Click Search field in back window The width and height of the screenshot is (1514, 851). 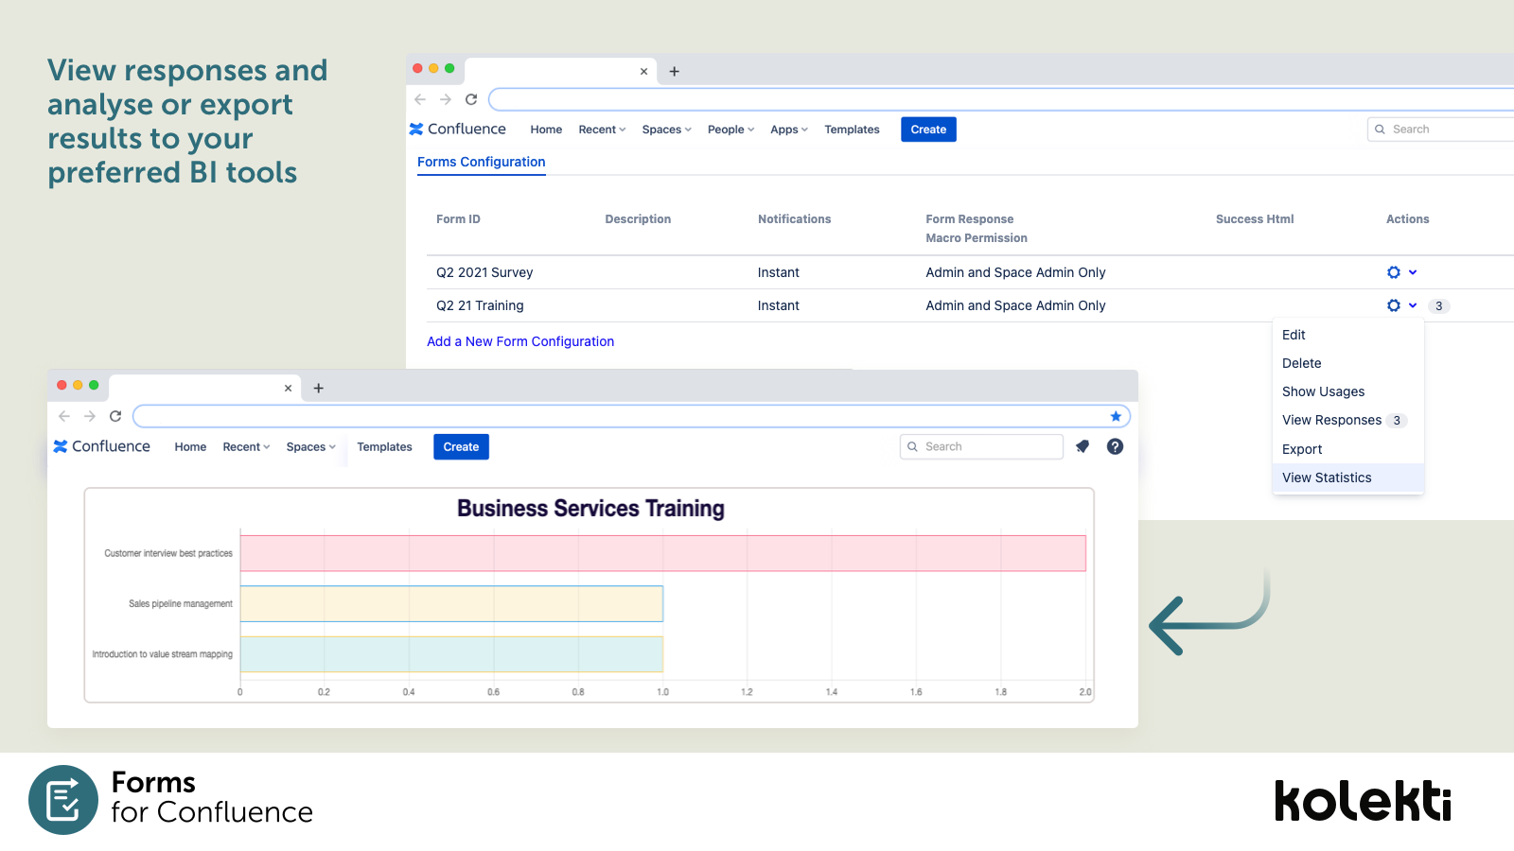click(1440, 130)
